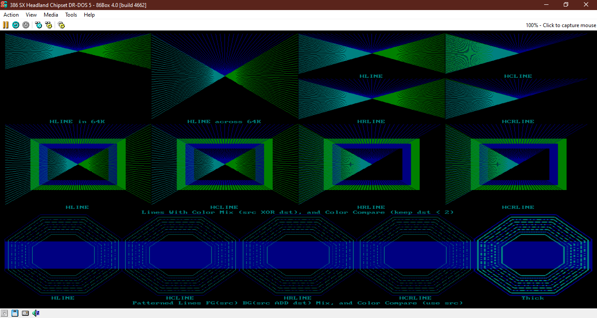
Task: Send Ctrl+Alt+Esc using the yellow keys icon
Action: 49,25
